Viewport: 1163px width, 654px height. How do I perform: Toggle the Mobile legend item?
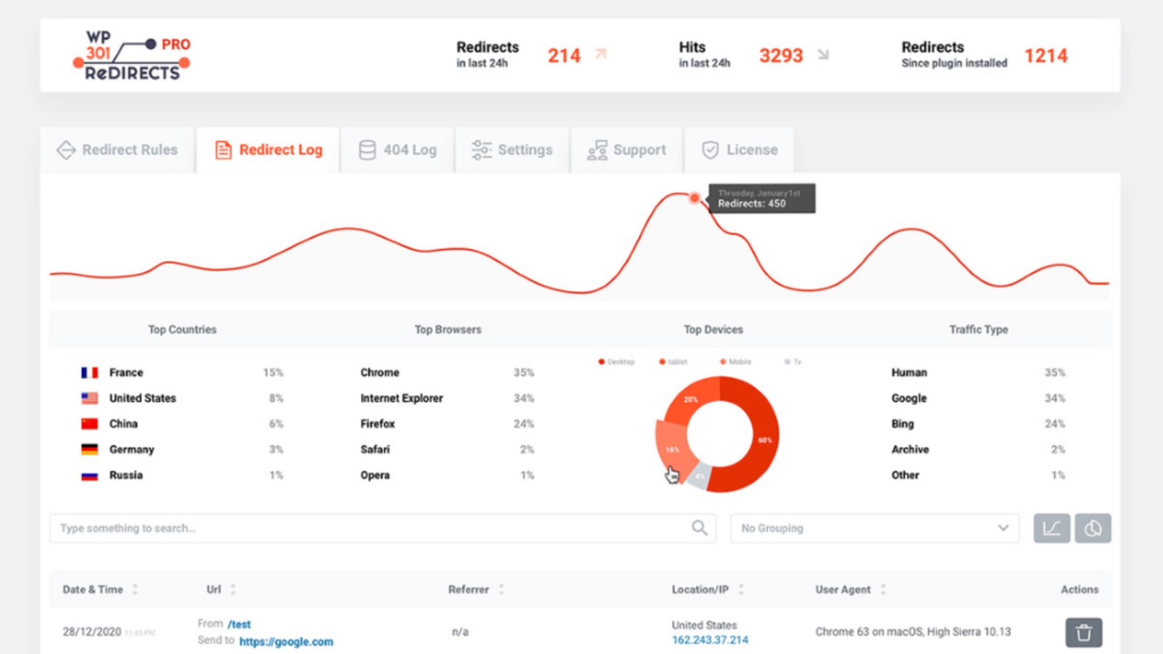coord(736,361)
